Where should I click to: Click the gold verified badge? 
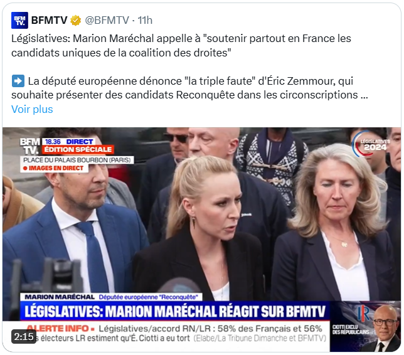coord(76,20)
